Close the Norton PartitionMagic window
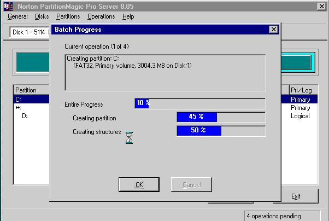 click(x=322, y=7)
